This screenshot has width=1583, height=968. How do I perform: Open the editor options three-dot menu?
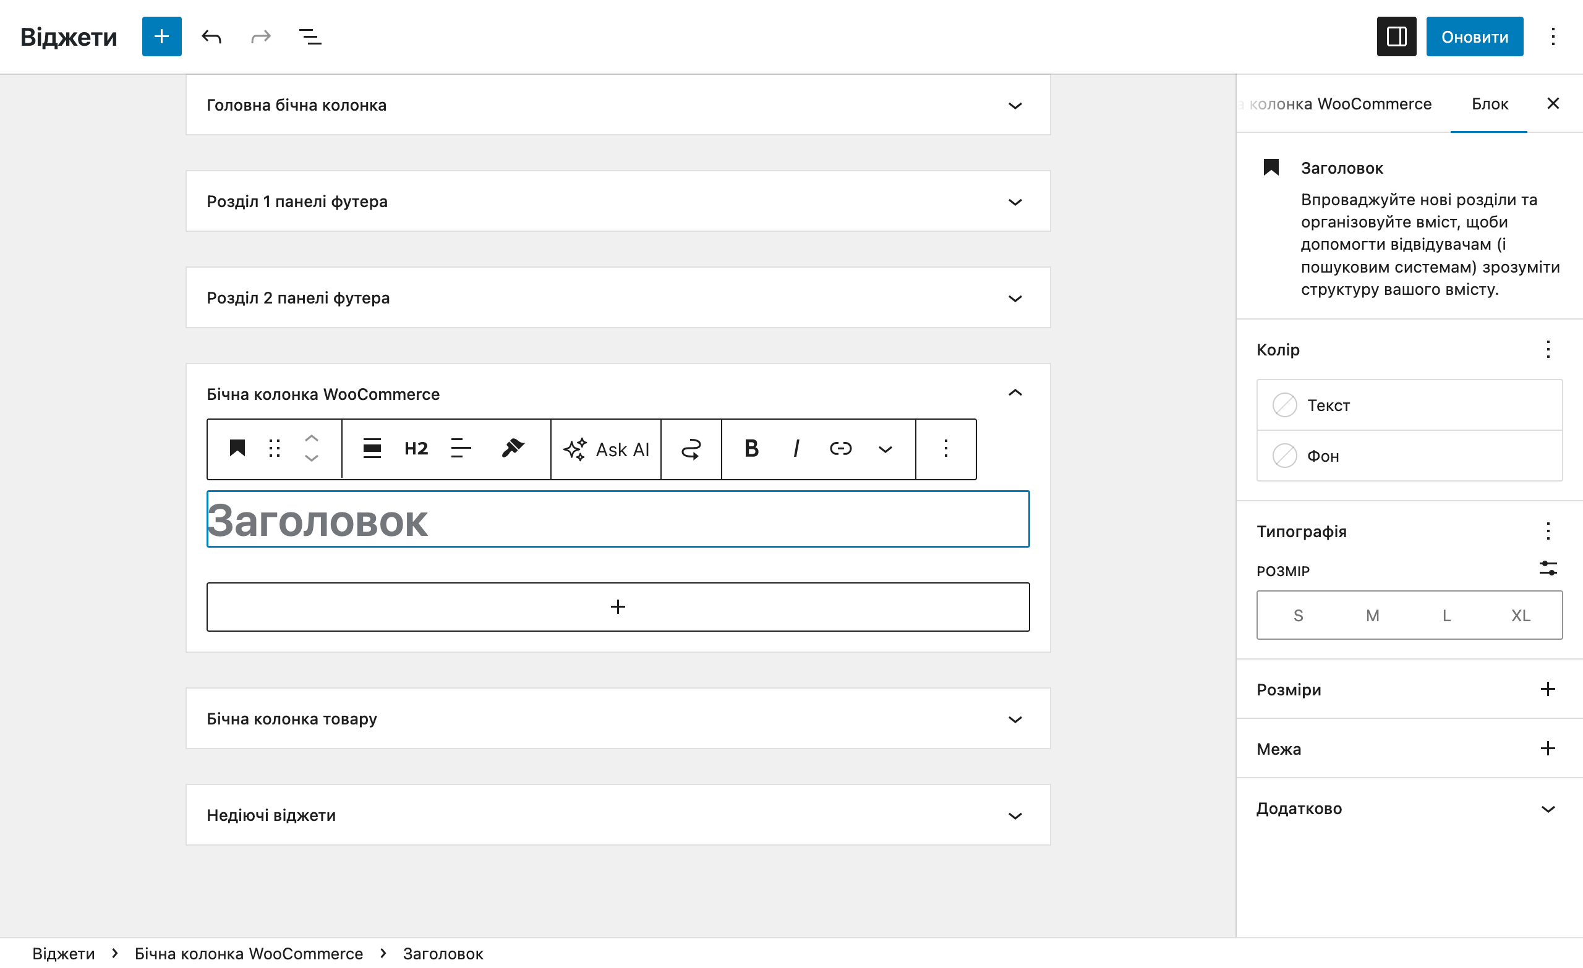click(x=1553, y=36)
